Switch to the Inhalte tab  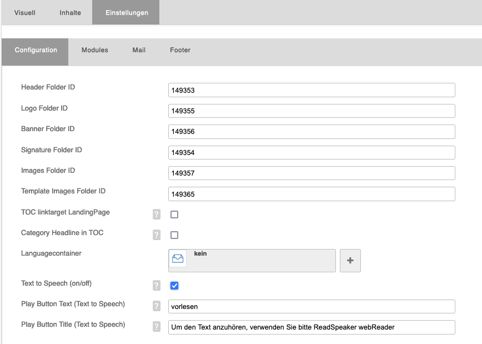(70, 13)
